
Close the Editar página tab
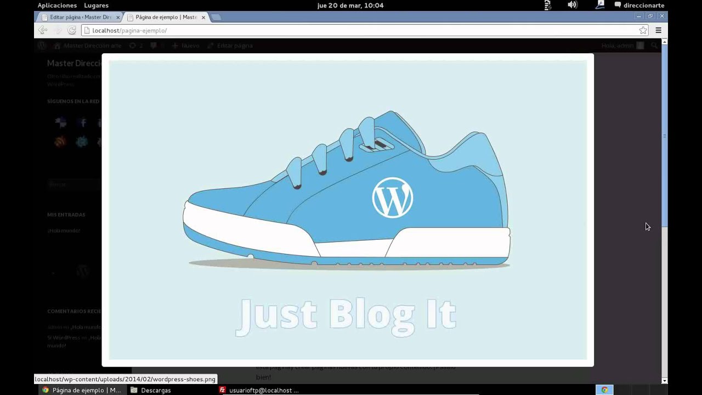tap(118, 18)
